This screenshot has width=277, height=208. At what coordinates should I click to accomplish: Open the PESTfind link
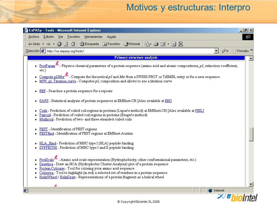[x=47, y=133]
